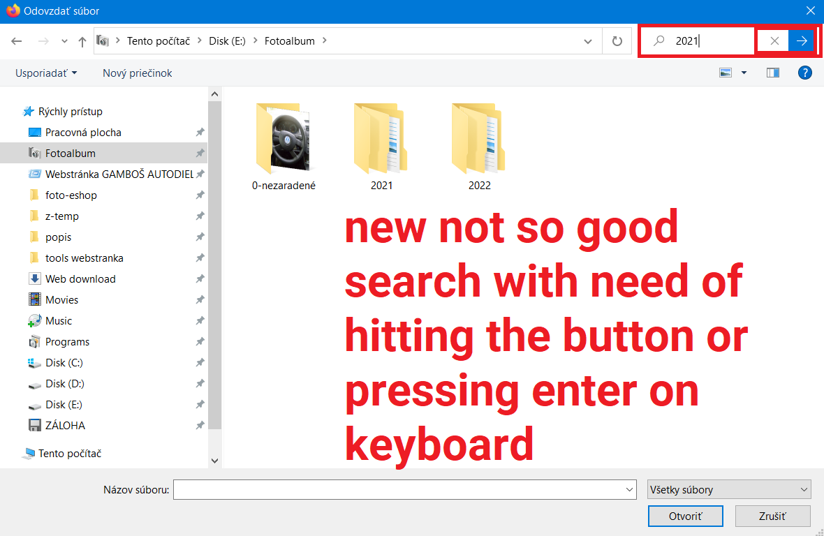Open Help with the question mark icon
Viewport: 824px width, 536px height.
[x=805, y=73]
